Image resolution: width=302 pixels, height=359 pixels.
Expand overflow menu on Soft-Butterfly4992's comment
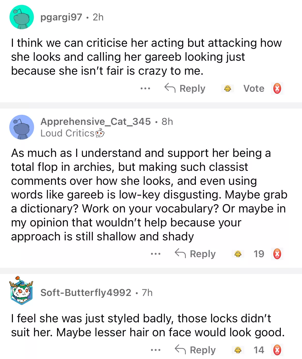coord(156,350)
